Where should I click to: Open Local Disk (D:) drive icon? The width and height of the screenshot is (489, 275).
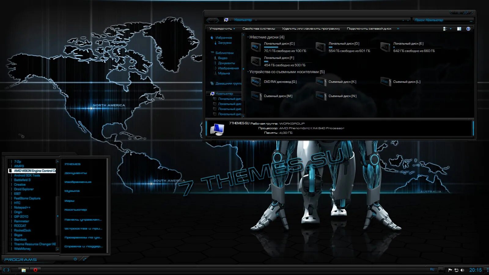point(320,47)
